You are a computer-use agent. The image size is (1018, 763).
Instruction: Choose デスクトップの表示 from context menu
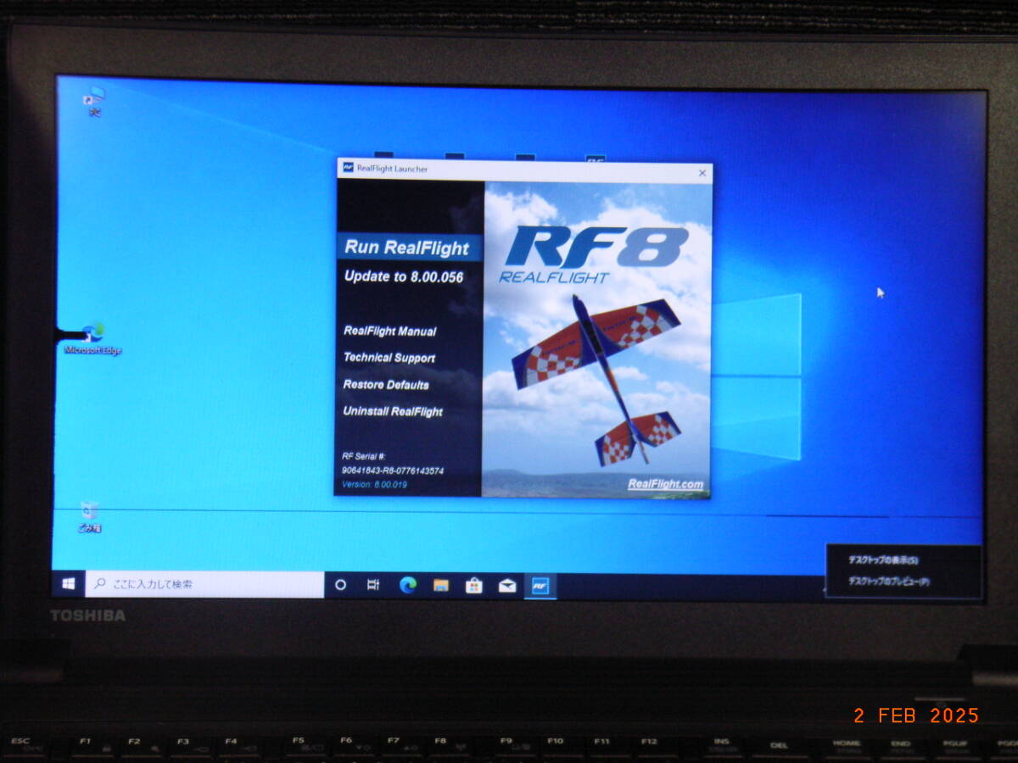[x=883, y=560]
